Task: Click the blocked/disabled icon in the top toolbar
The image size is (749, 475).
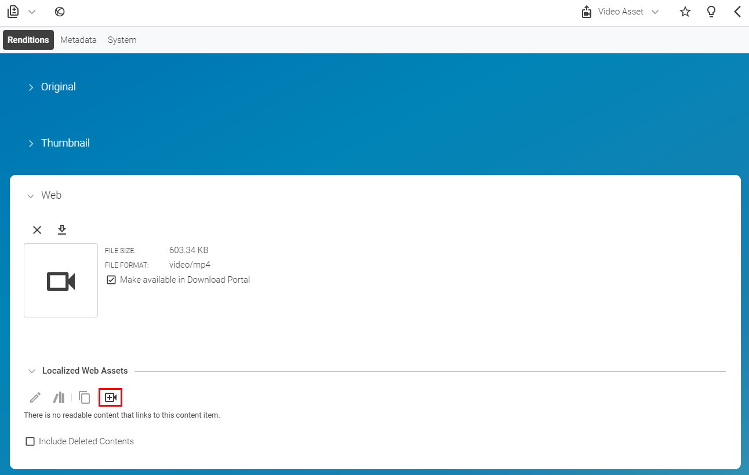Action: (60, 12)
